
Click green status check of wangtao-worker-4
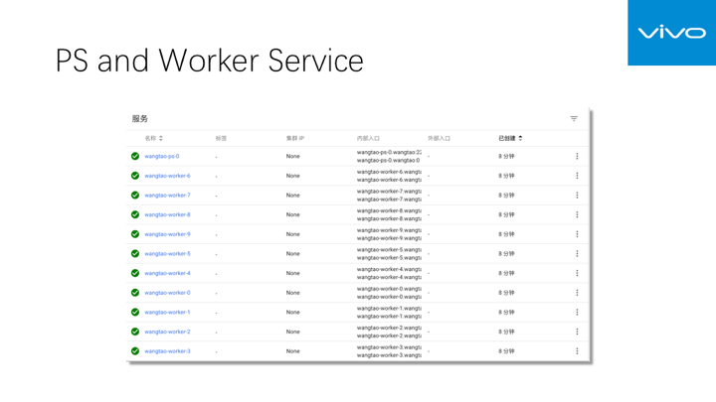[135, 273]
